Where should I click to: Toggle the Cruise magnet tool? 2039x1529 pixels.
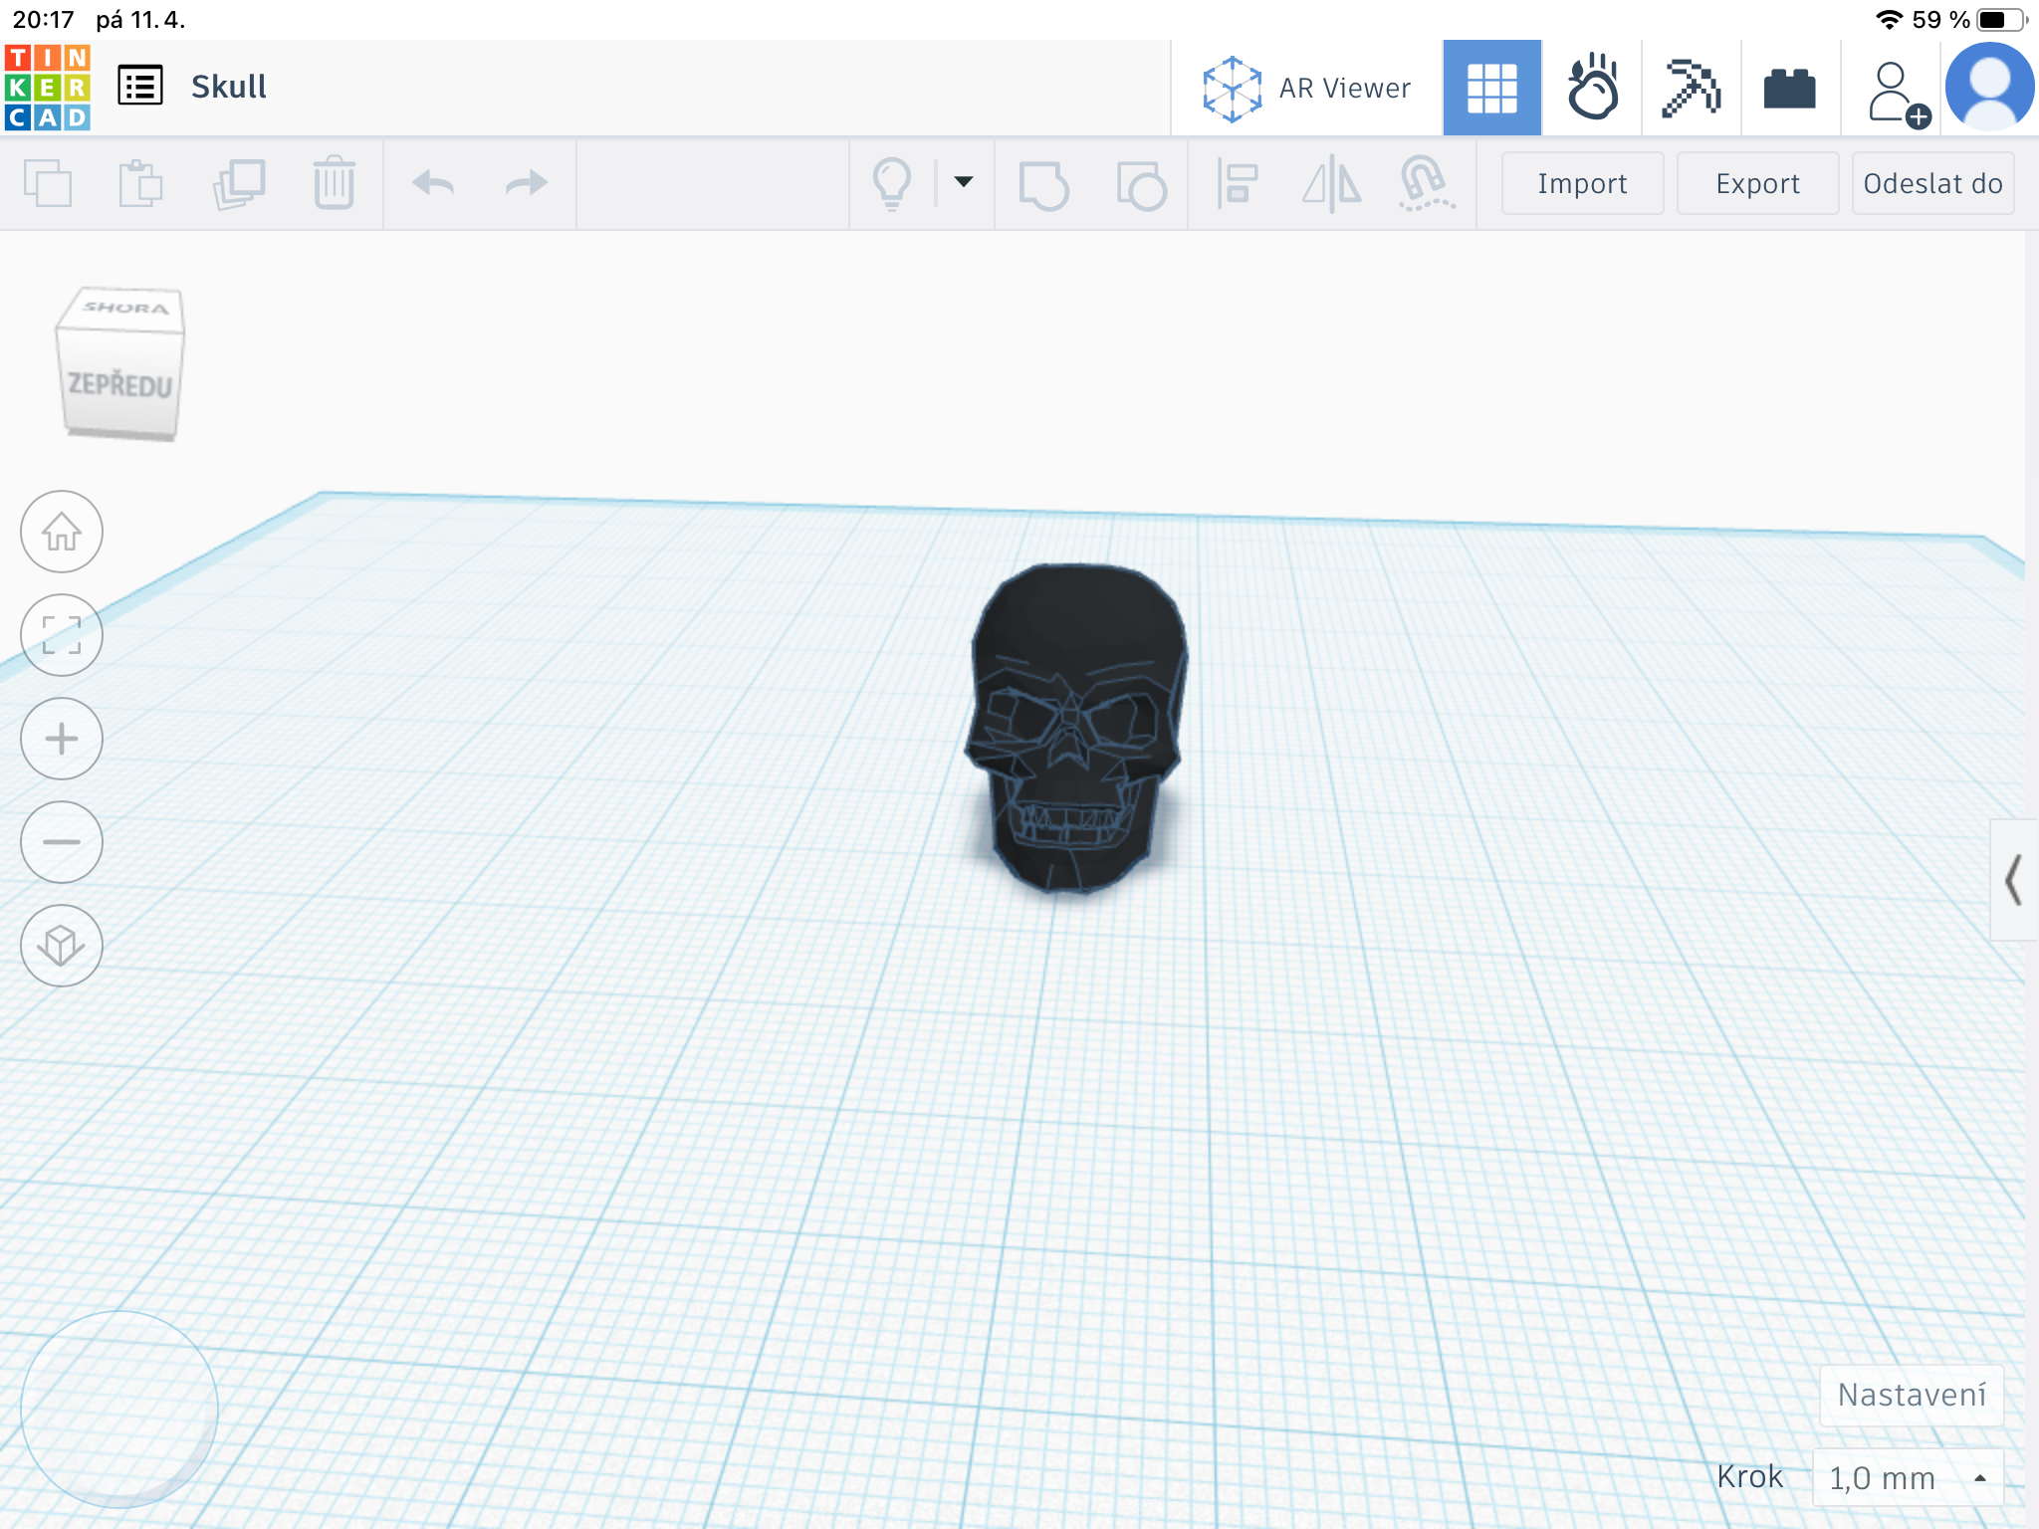(x=1426, y=183)
